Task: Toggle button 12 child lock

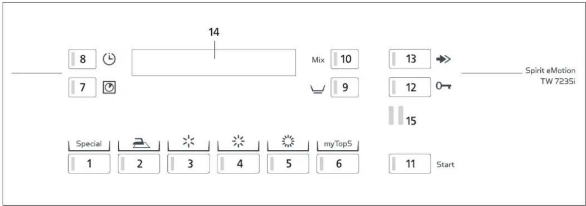Action: (x=410, y=87)
